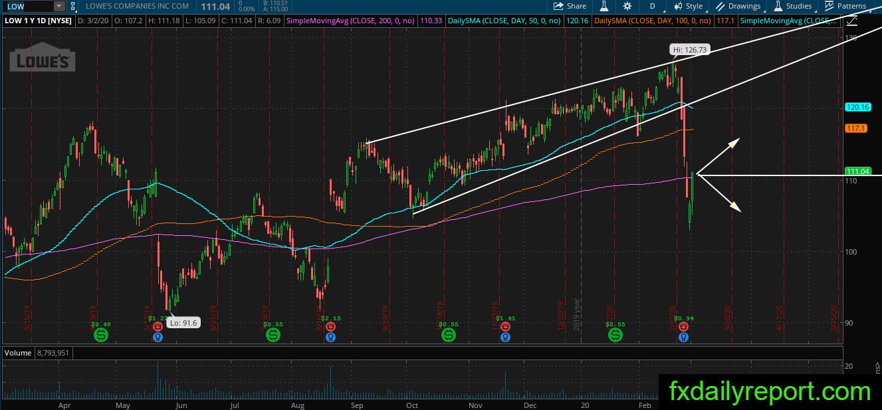Click the Feb label on time axis

coord(645,405)
